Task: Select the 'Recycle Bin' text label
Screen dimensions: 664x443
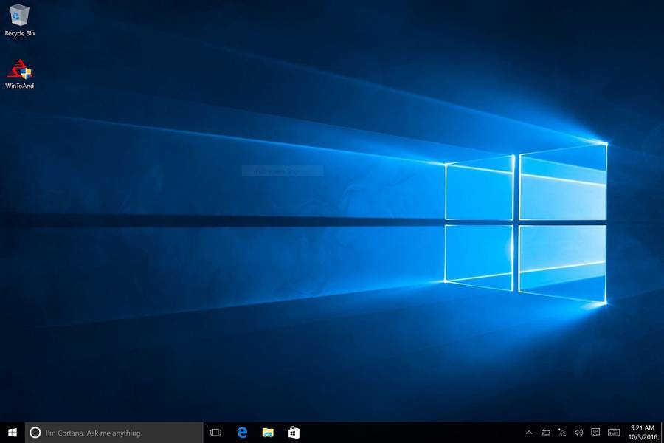Action: click(x=19, y=34)
